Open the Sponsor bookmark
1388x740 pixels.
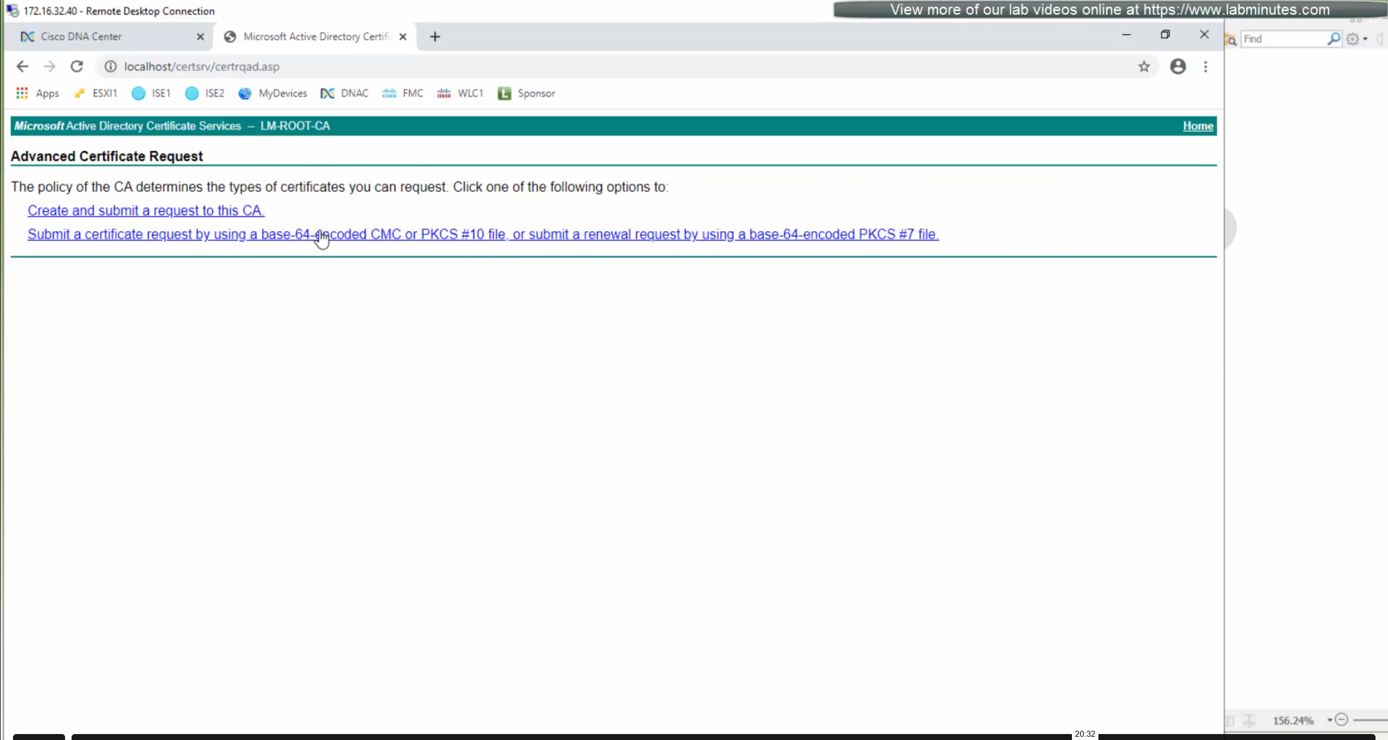tap(526, 93)
